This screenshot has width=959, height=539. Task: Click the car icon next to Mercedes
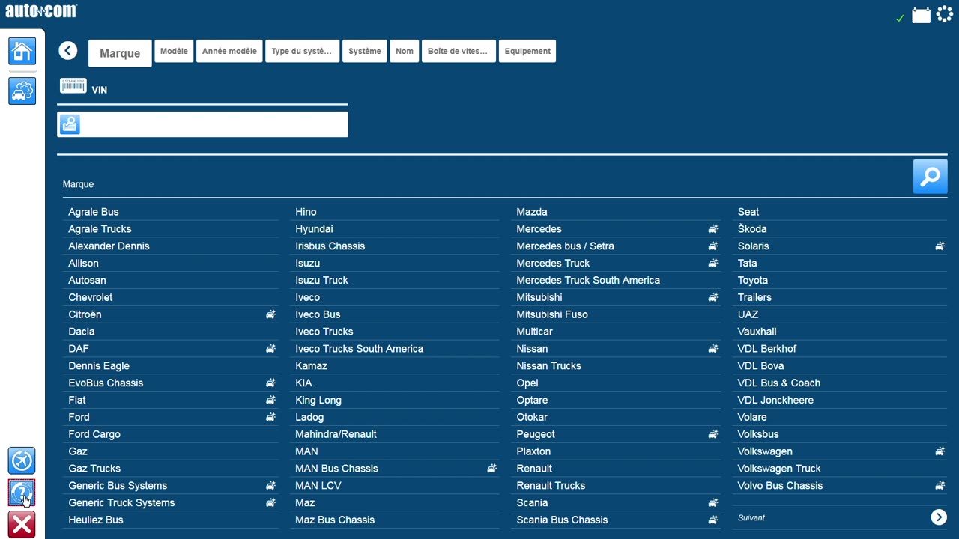[x=713, y=229]
